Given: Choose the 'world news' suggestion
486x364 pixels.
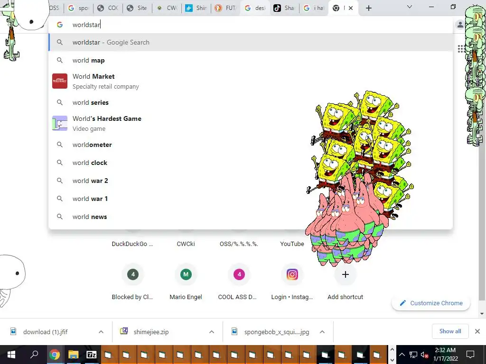Looking at the screenshot, I should point(251,217).
